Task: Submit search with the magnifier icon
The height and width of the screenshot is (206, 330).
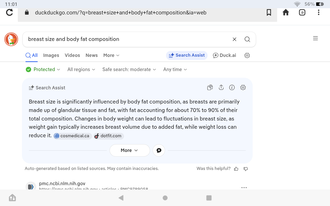Action: click(247, 39)
